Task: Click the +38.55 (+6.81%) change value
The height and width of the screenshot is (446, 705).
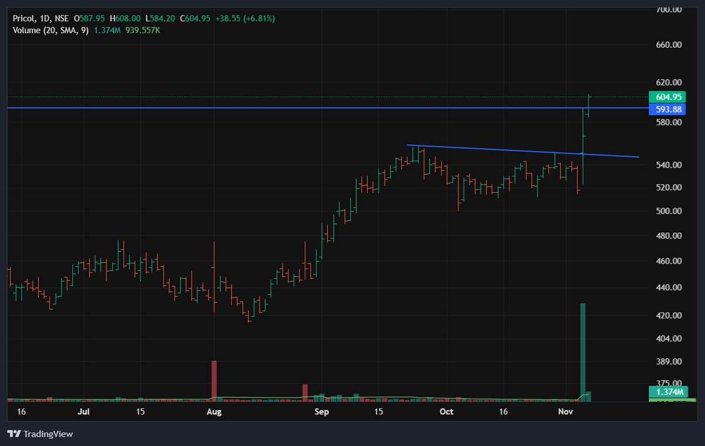Action: 245,19
